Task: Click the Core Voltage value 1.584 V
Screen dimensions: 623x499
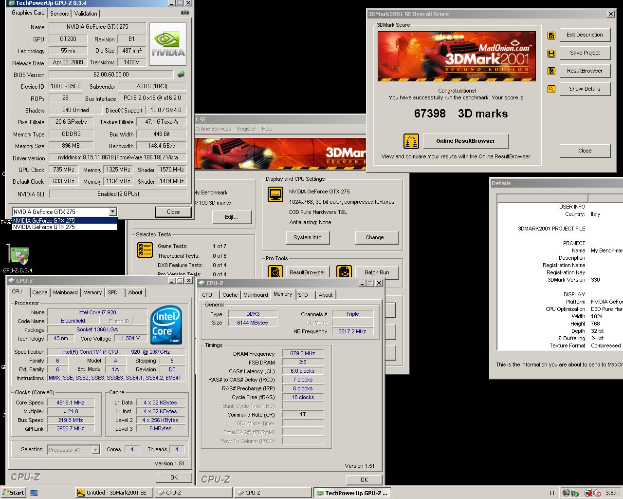Action: point(130,338)
